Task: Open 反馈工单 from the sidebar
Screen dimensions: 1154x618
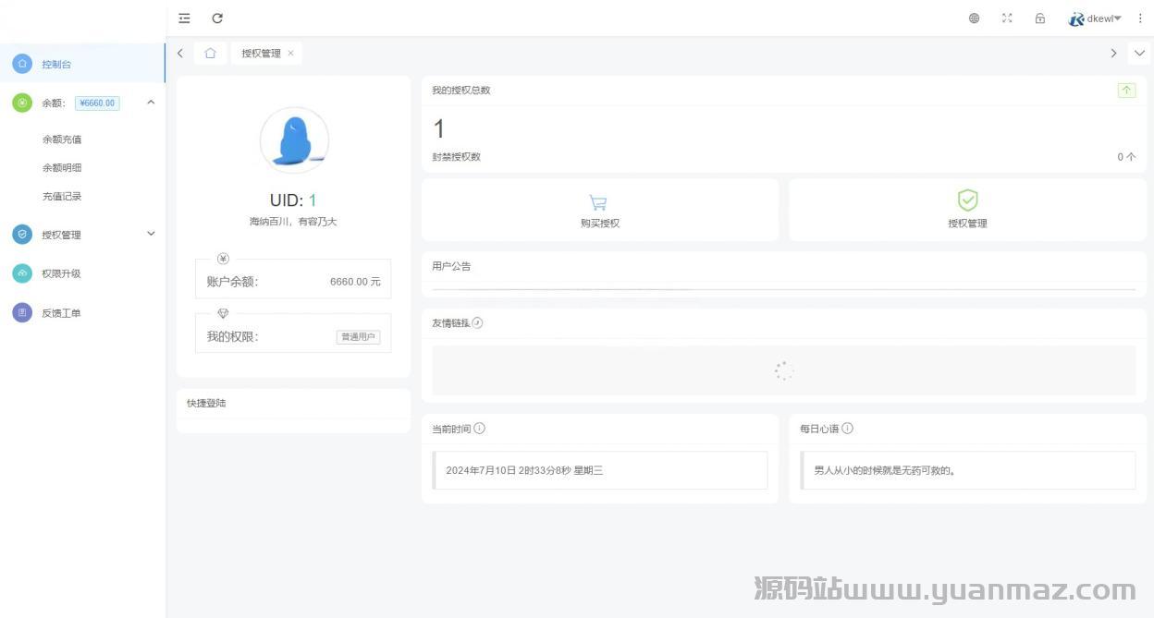Action: 61,313
